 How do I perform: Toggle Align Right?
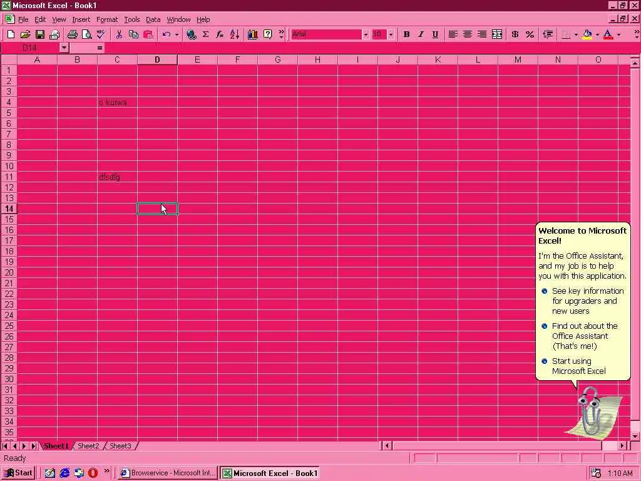(482, 34)
